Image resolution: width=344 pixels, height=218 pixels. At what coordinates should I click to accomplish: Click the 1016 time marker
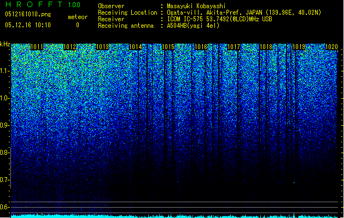(x=201, y=47)
